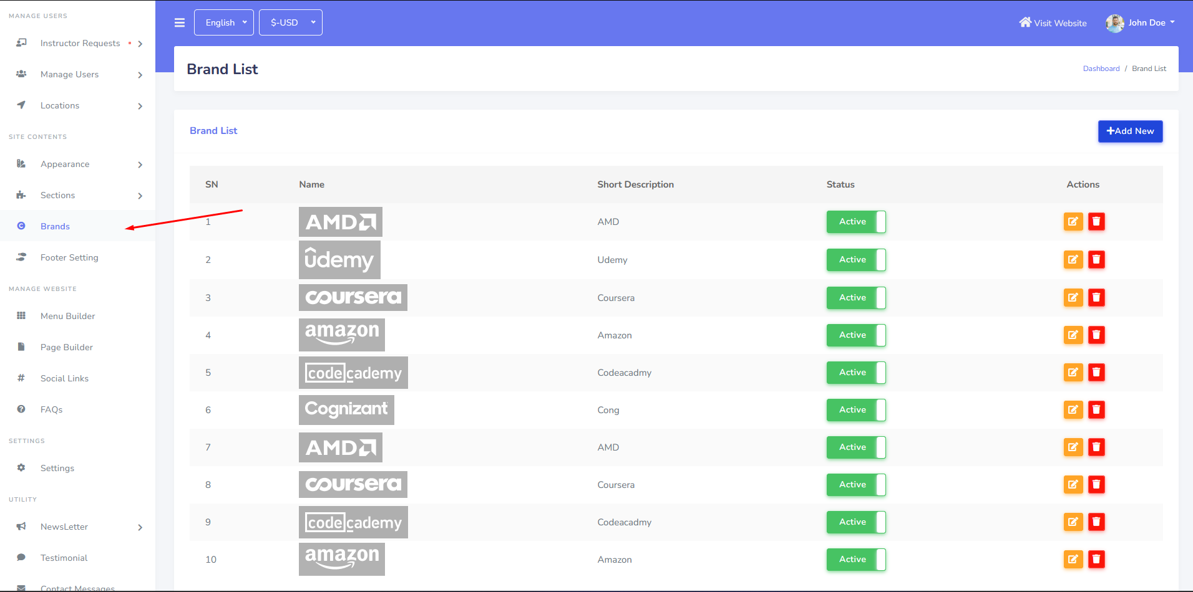Delete the Amazon brand in row 10
The width and height of the screenshot is (1193, 592).
click(1096, 560)
